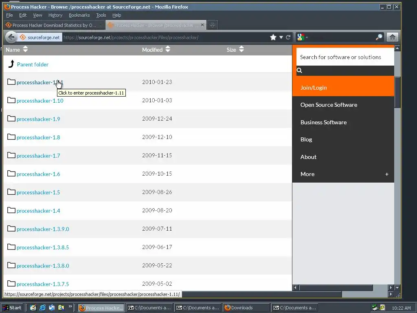Click the folder icon beside processhacker-1.6
This screenshot has width=417, height=313.
11,174
